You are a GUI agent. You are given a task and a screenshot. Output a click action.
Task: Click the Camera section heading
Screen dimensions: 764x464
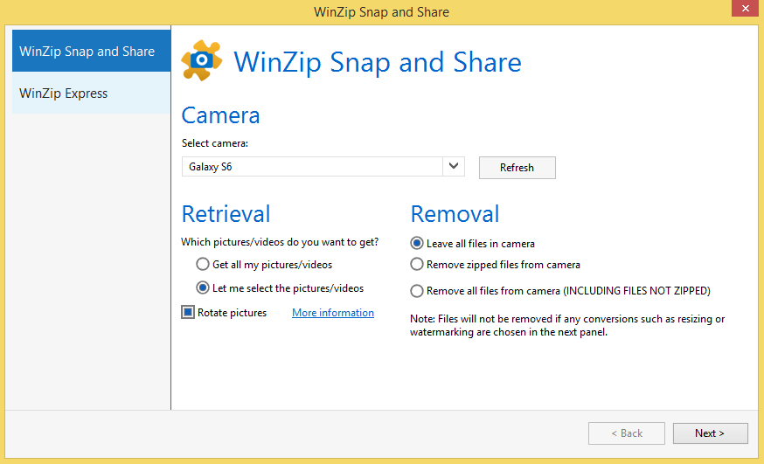click(220, 115)
